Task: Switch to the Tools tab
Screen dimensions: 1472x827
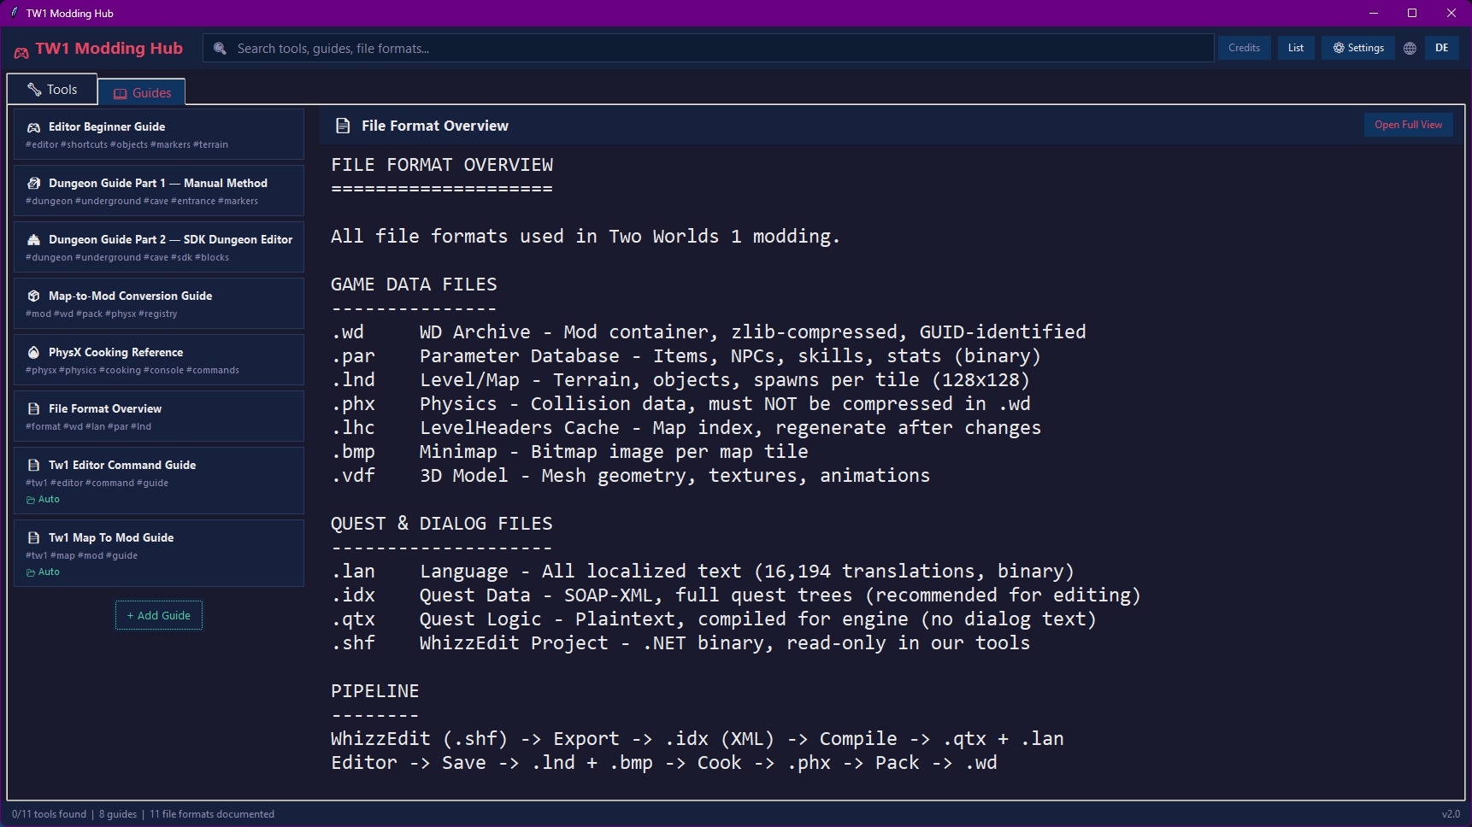Action: pos(52,90)
